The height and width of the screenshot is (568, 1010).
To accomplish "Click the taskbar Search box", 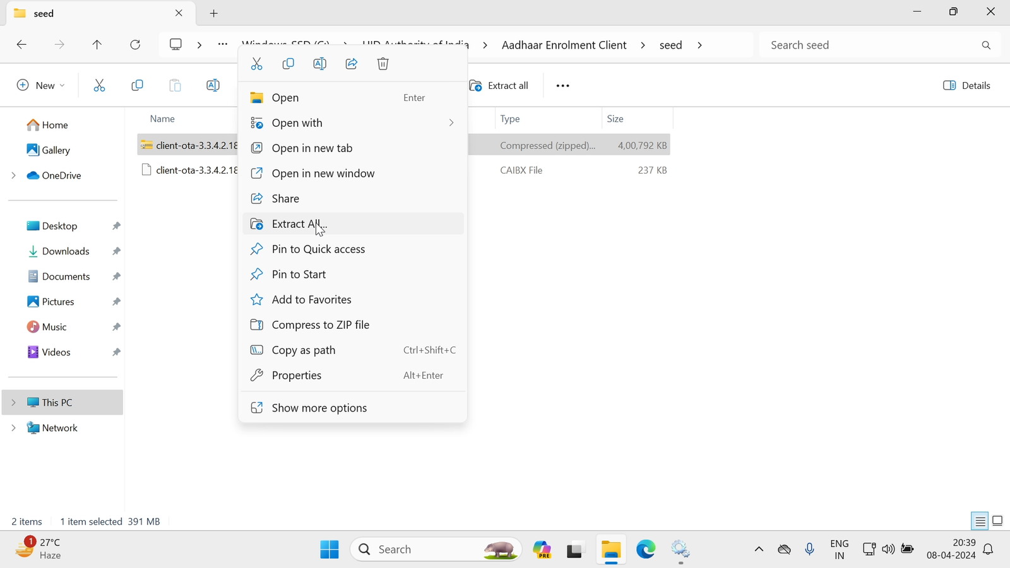I will (436, 550).
